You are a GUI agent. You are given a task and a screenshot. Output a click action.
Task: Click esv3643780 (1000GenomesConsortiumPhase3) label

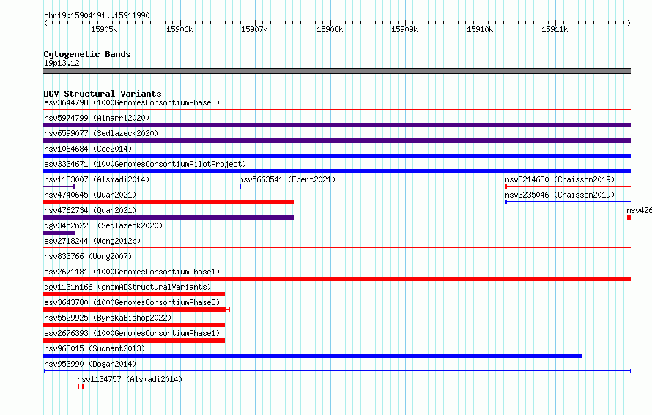[x=132, y=302]
